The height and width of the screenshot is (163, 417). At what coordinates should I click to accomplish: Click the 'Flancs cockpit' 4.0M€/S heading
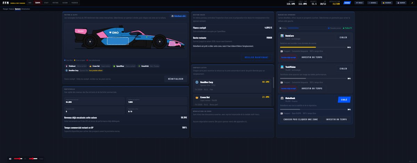click(232, 27)
